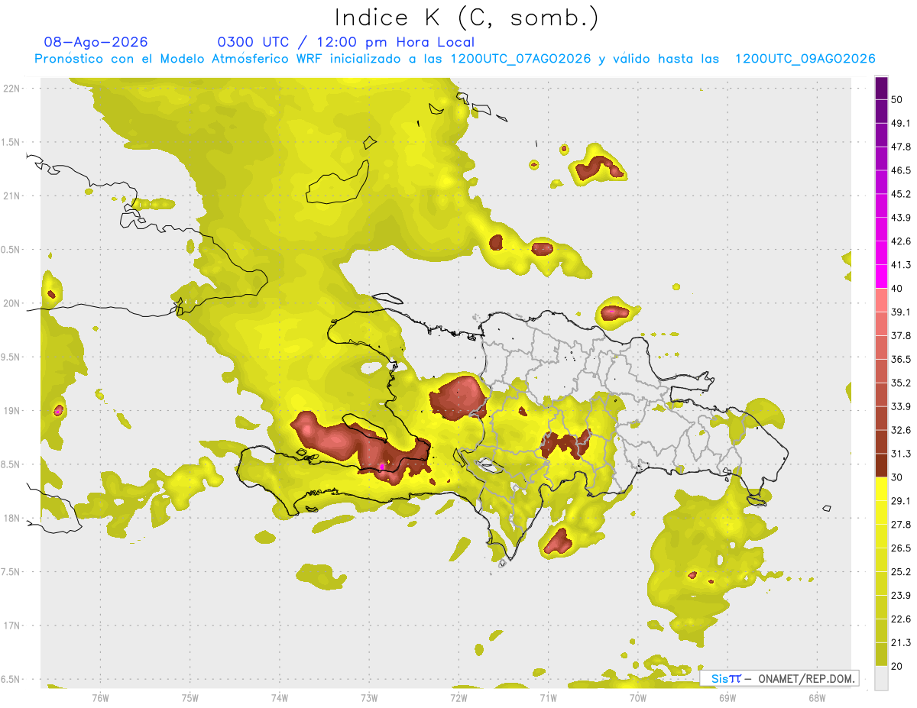Click the 47.8 legend value label
The image size is (917, 708).
coord(902,147)
